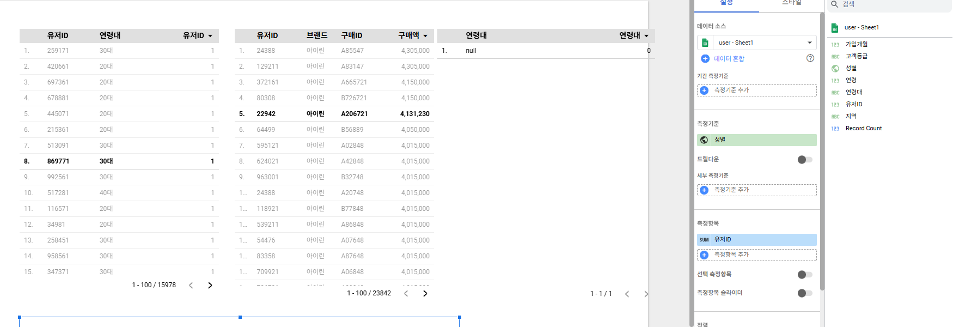The width and height of the screenshot is (953, 327).
Task: Go to previous page of the 15978-row table
Action: tap(191, 286)
